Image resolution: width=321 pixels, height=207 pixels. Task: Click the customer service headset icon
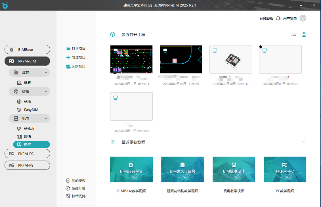(278, 18)
